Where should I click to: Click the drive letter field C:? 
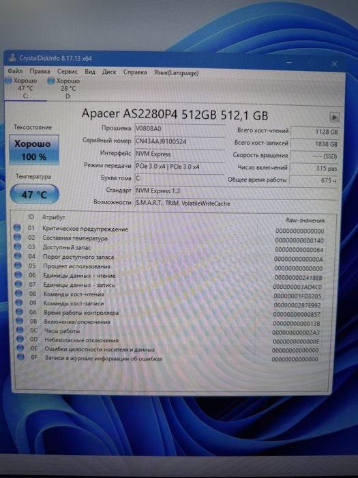tap(179, 178)
